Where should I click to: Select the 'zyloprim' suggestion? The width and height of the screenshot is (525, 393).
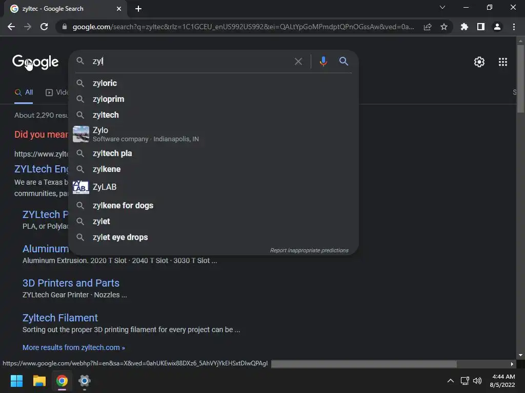[213, 99]
